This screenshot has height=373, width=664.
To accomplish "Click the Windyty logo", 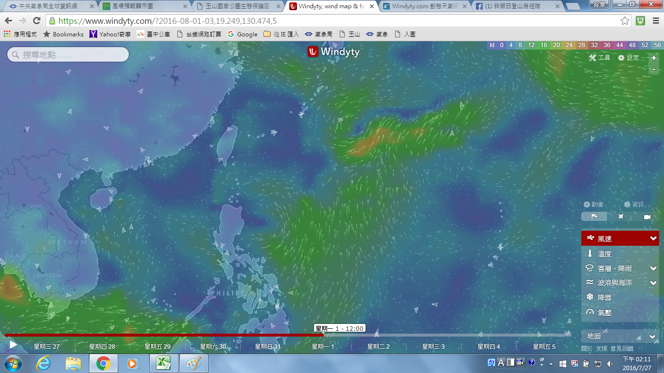I will tap(333, 51).
